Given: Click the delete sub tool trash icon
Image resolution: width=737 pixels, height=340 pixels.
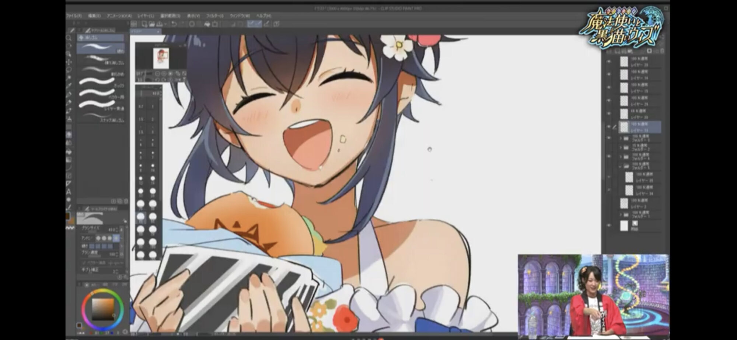Looking at the screenshot, I should [126, 201].
